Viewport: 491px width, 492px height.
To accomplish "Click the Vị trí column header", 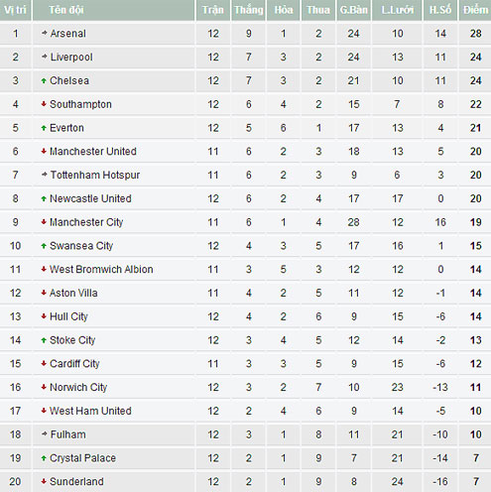I will (x=16, y=10).
